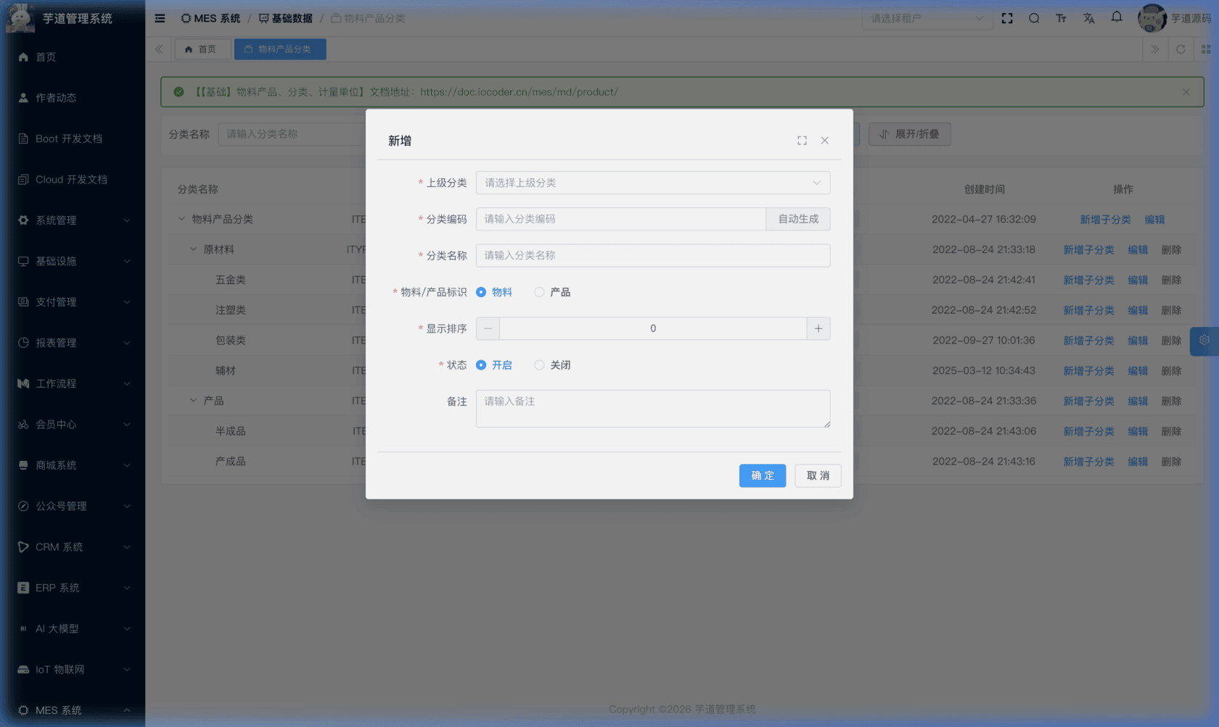
Task: Click the search magnifier icon in the header
Action: 1034,18
